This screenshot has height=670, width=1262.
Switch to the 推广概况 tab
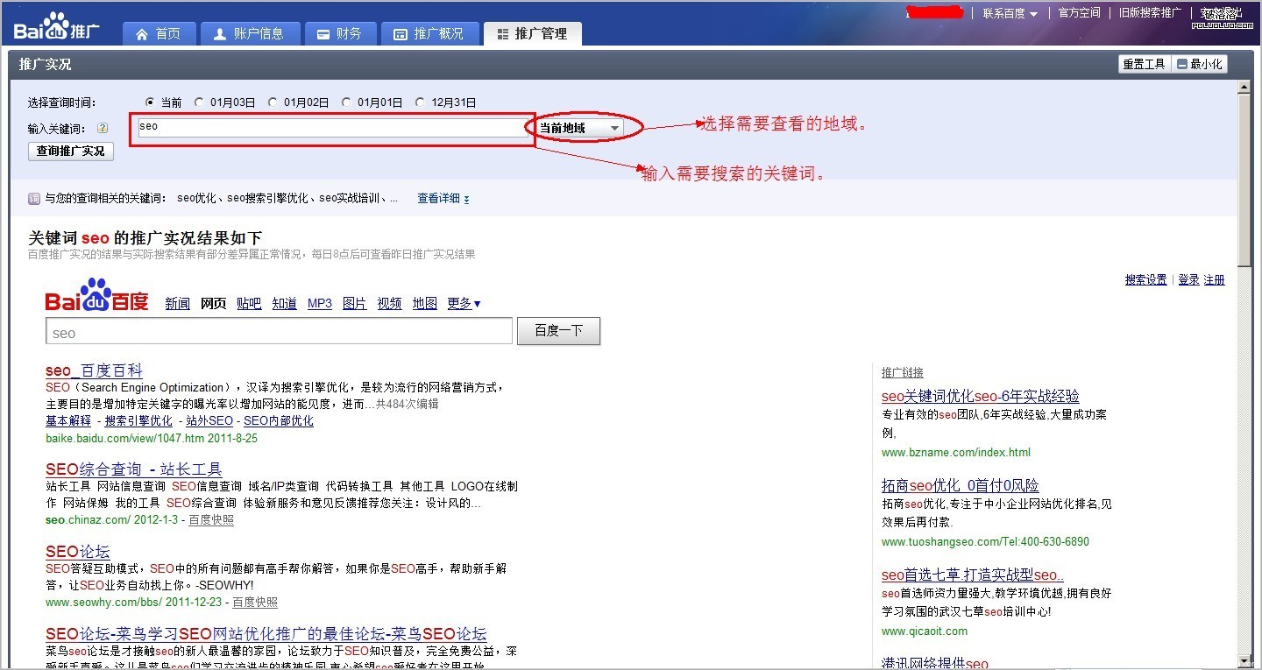429,34
